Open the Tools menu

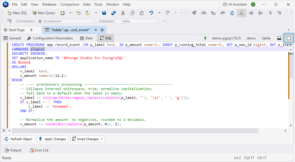98,4
